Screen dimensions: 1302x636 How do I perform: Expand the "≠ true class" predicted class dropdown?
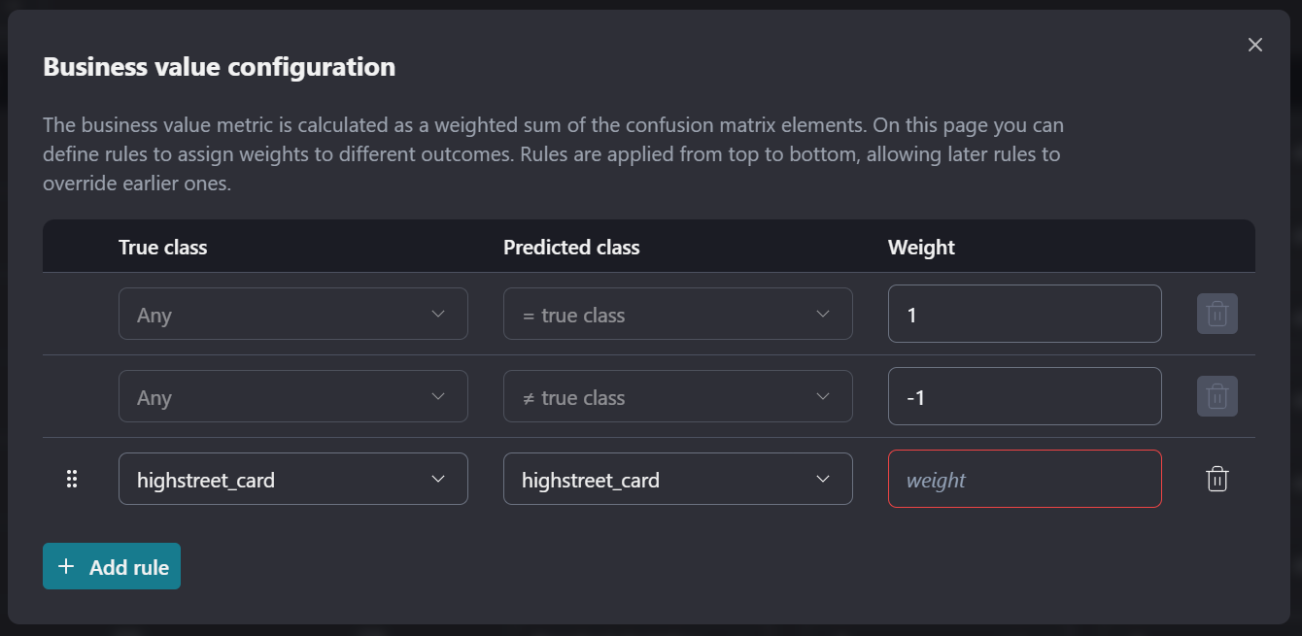click(677, 396)
